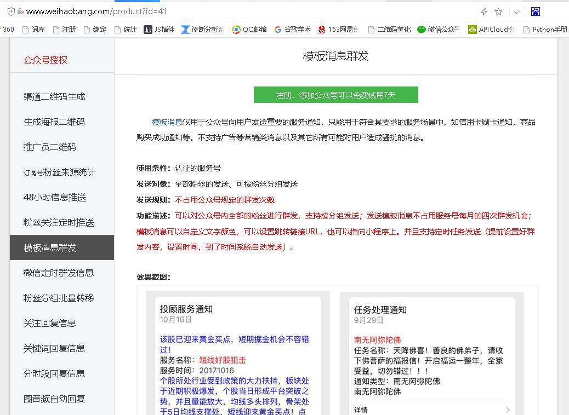Select 生成海报二维码 in sidebar
Screen dimensions: 569x415
tap(54, 122)
